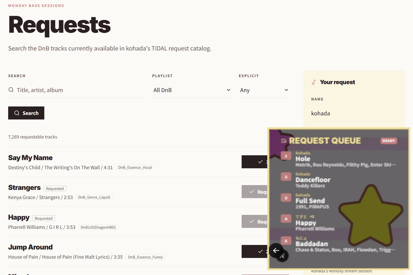Click the DnB_Essence_Vocal playlist tag
This screenshot has width=413, height=275.
coord(135,167)
